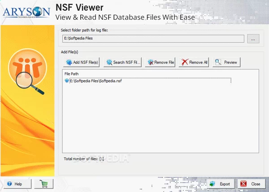The image size is (269, 192).
Task: Click the Add NSF File(s) button
Action: [81, 62]
